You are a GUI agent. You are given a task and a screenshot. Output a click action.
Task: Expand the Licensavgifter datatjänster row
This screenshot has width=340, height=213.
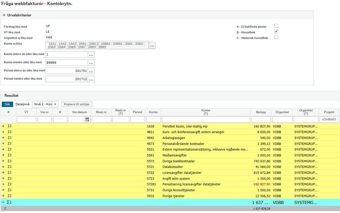pos(3,173)
